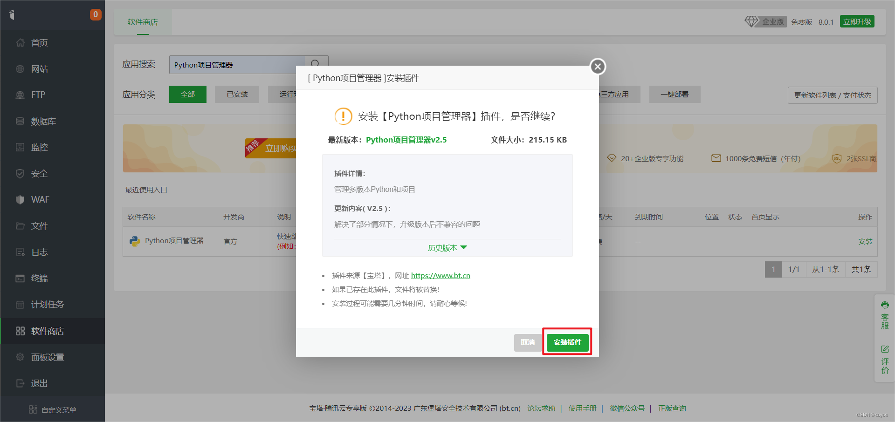Open the 评价 feedback widget
The width and height of the screenshot is (895, 422).
[x=885, y=360]
